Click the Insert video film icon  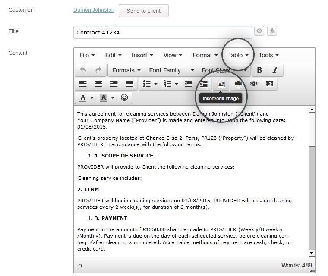click(x=269, y=84)
